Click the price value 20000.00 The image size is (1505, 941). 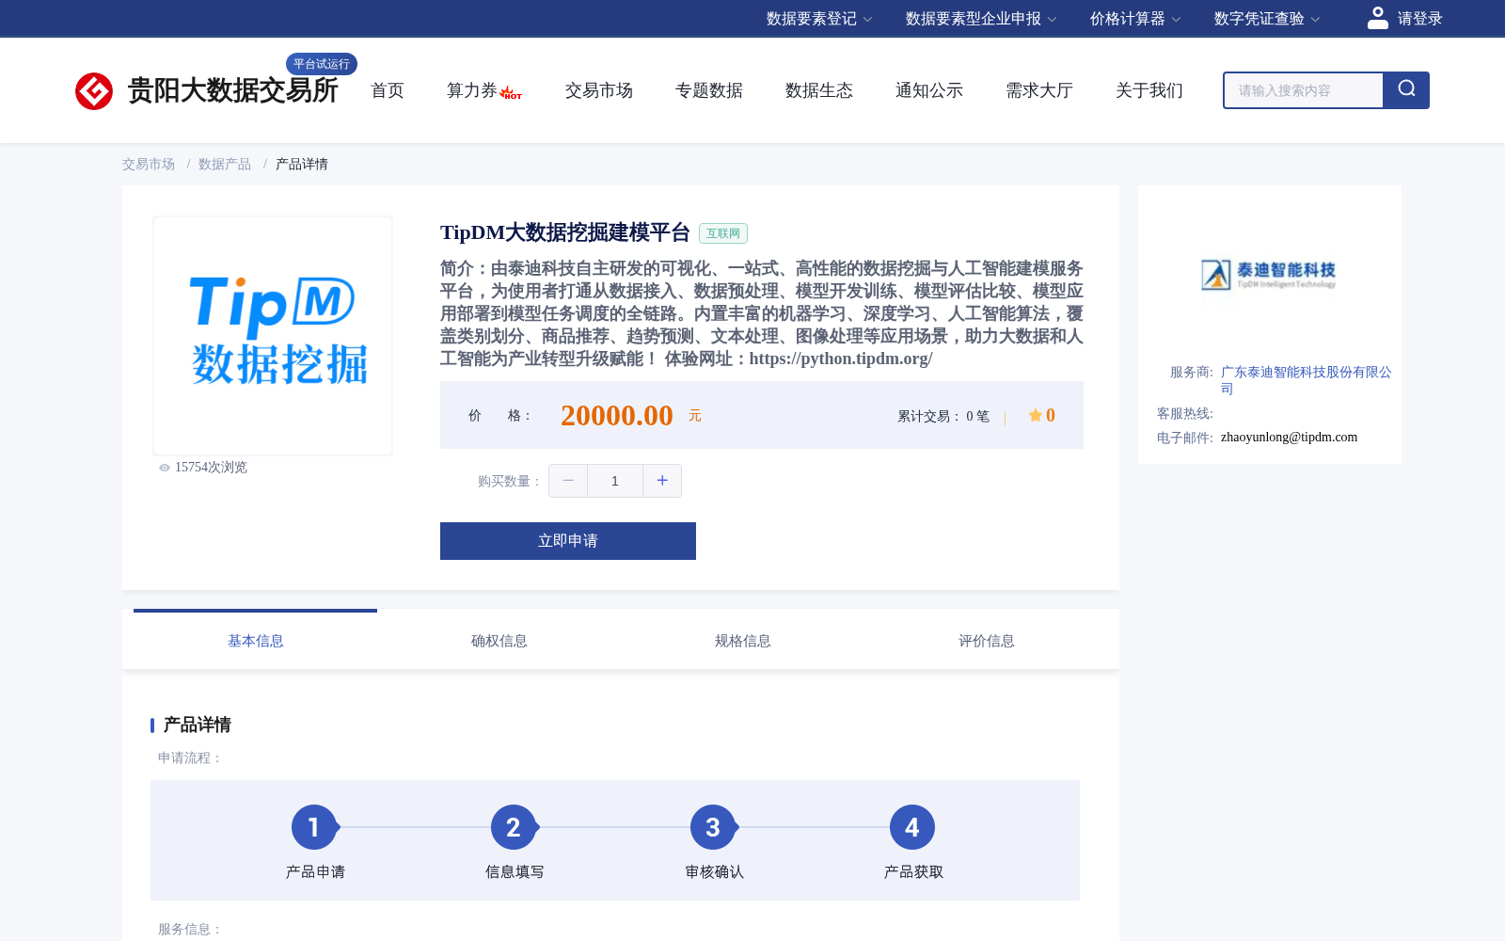[x=617, y=415]
